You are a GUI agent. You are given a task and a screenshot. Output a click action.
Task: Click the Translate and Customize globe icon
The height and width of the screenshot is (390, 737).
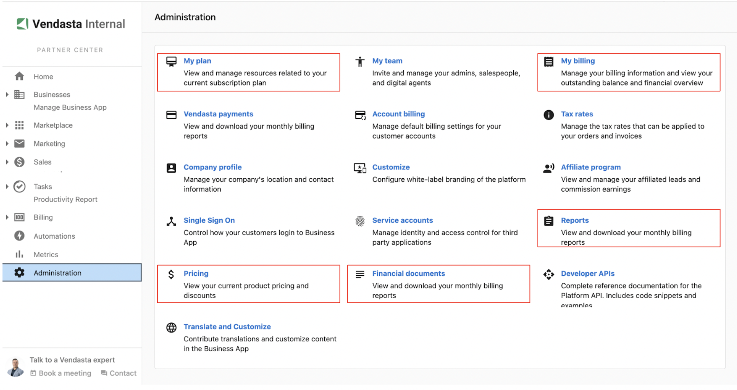tap(171, 327)
